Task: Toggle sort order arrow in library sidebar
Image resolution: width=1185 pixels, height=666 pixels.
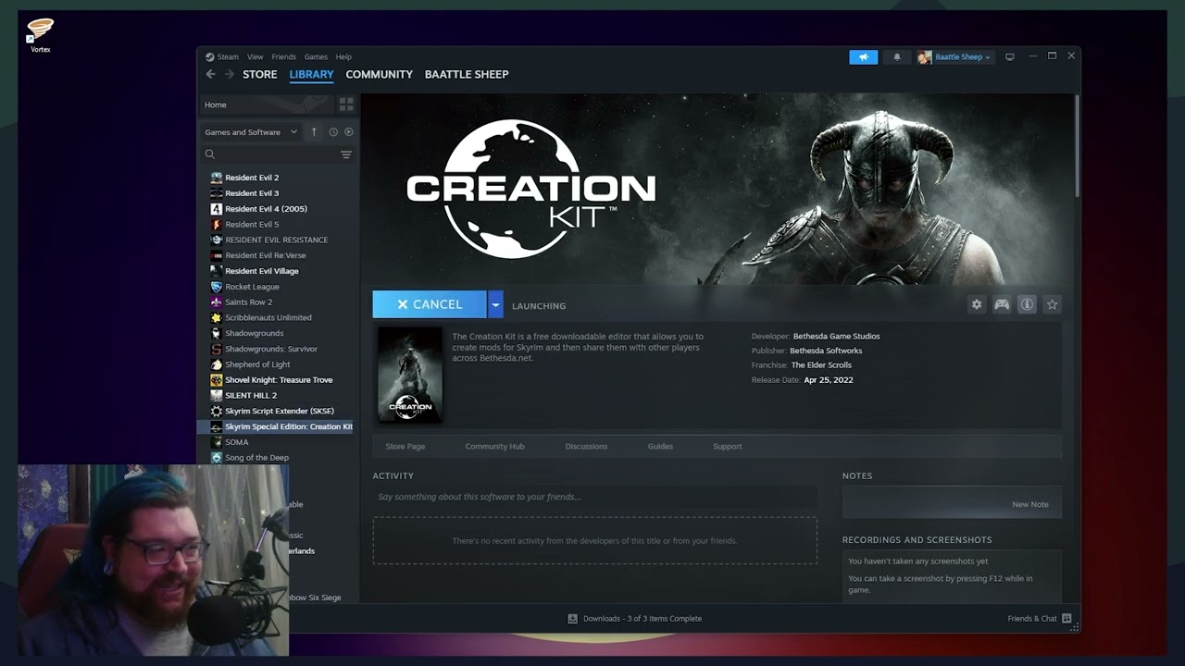Action: pos(314,132)
